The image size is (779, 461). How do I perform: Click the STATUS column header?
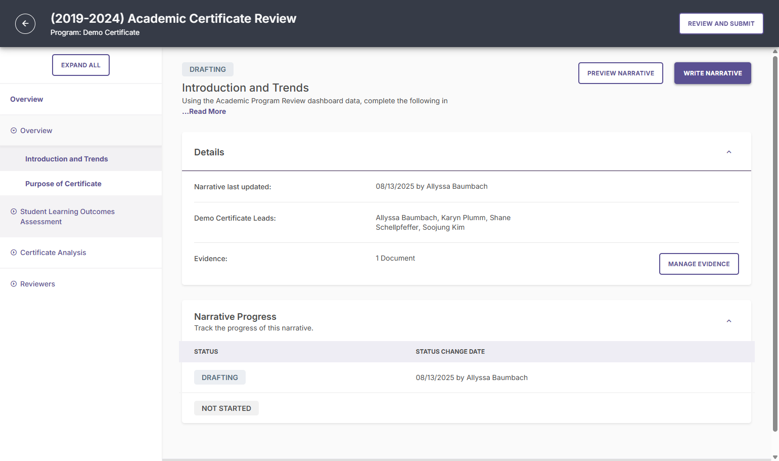tap(206, 352)
